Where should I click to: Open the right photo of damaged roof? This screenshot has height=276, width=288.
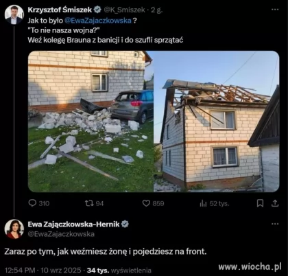coord(217,122)
